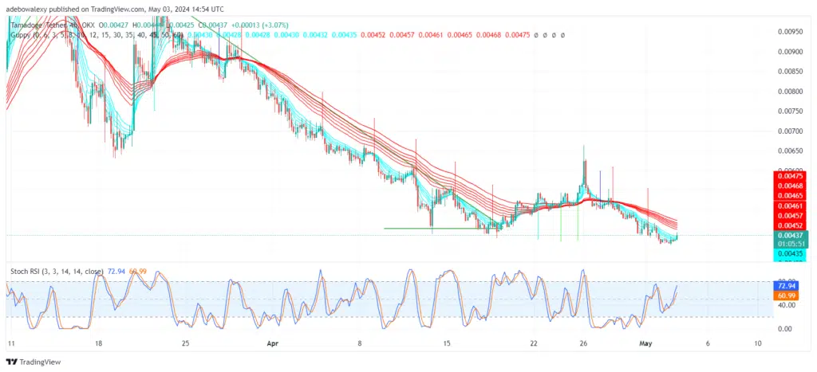Screen dimensions: 817x372
Task: Click the red 0.00475 price axis label
Action: pos(790,175)
